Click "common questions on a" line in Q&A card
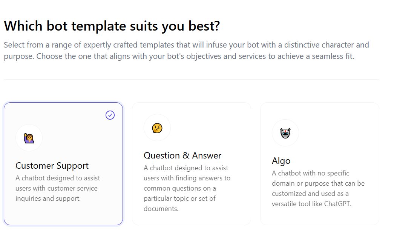The width and height of the screenshot is (394, 240). point(180,188)
